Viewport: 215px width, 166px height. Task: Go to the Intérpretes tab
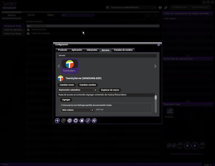click(x=92, y=50)
